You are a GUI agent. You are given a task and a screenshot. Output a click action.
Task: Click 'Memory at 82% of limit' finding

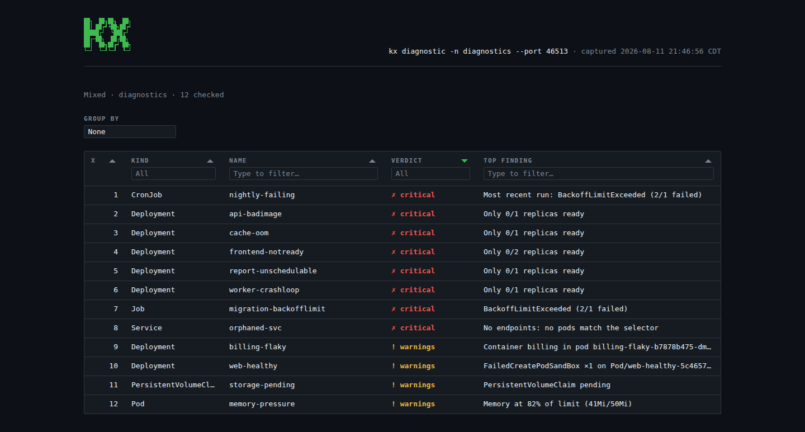(x=558, y=404)
